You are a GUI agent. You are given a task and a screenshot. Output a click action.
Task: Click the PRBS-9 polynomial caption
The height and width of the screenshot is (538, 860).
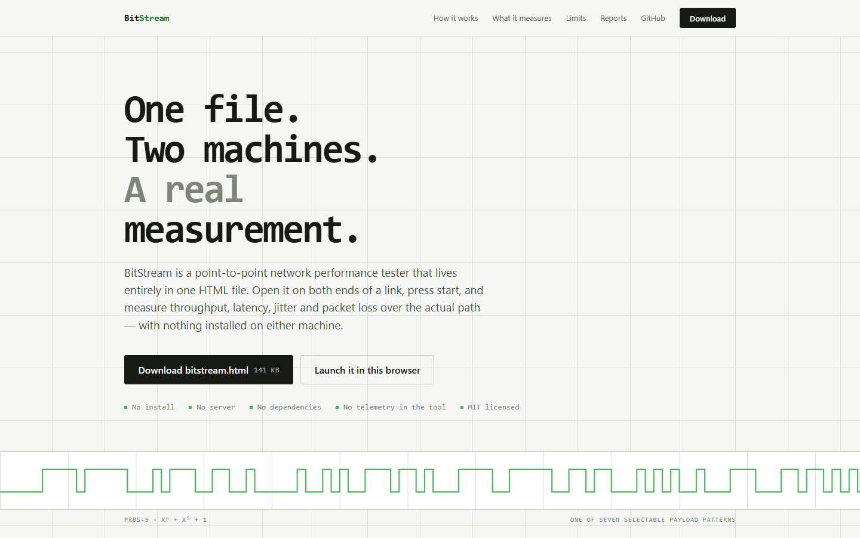165,519
